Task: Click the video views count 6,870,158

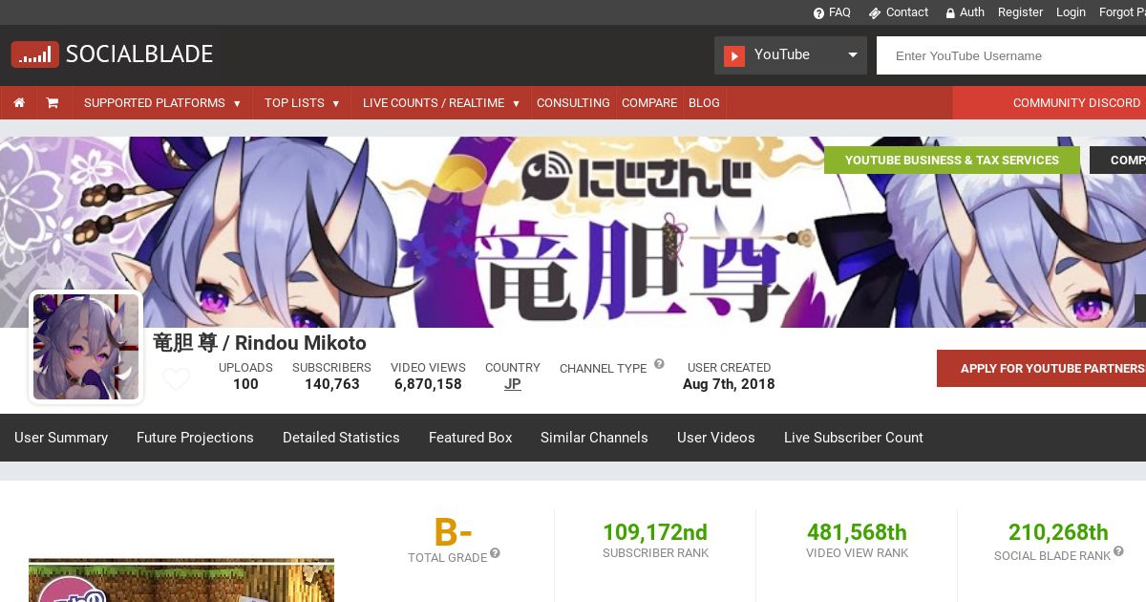Action: pyautogui.click(x=428, y=384)
